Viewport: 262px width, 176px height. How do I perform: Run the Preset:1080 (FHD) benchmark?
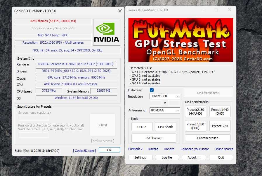tap(195, 126)
